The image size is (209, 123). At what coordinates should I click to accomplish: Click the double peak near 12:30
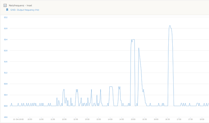pyautogui.click(x=77, y=90)
